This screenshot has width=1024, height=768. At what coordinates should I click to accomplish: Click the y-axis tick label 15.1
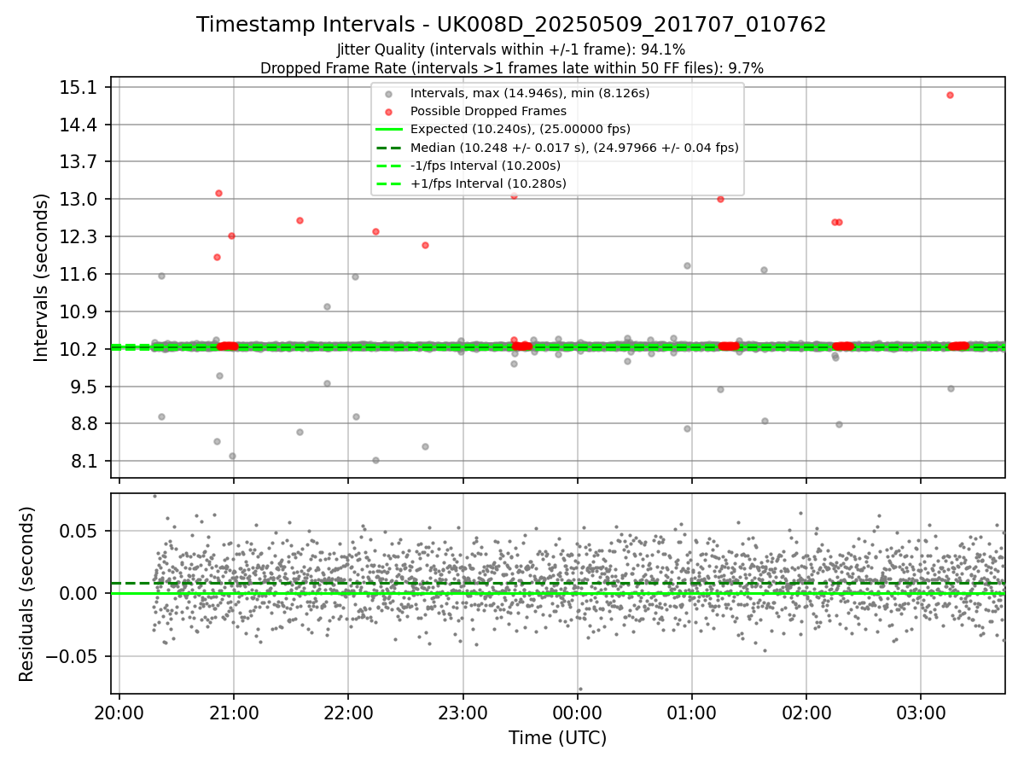80,88
